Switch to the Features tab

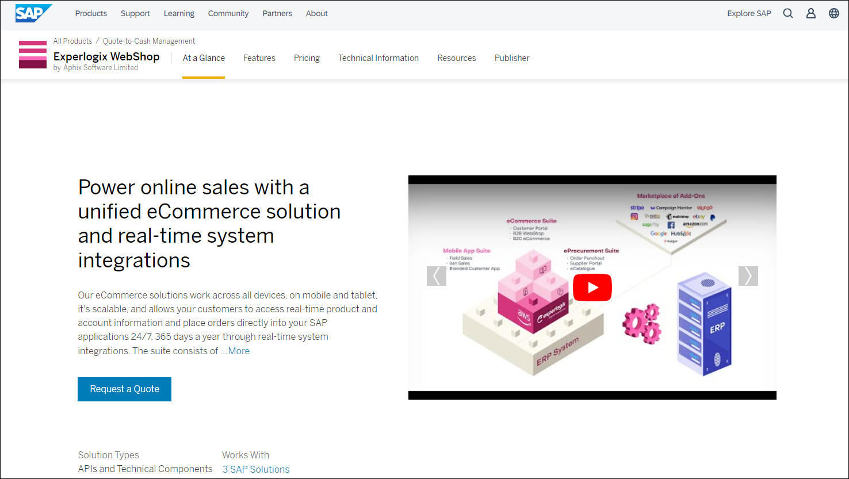259,58
